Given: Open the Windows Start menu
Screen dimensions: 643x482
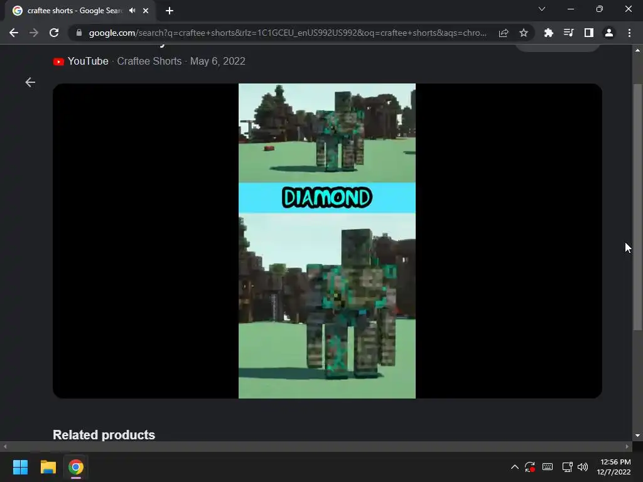Looking at the screenshot, I should pos(20,467).
